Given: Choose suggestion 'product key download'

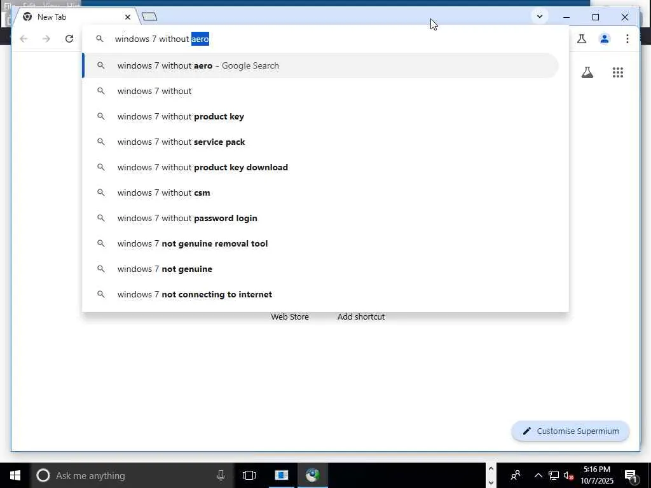Looking at the screenshot, I should tap(321, 167).
